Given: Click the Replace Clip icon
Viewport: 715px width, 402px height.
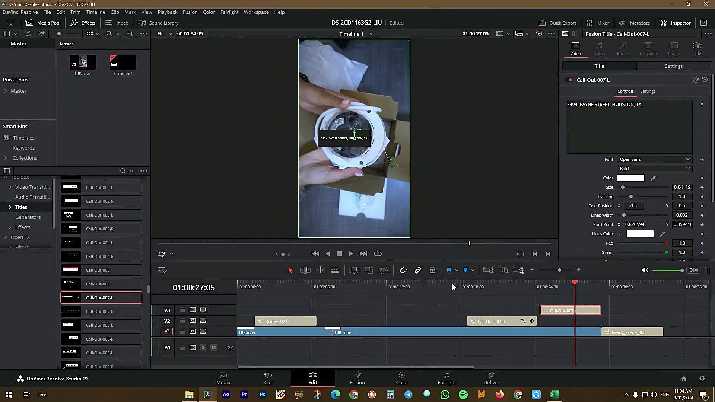Looking at the screenshot, I should coord(384,270).
